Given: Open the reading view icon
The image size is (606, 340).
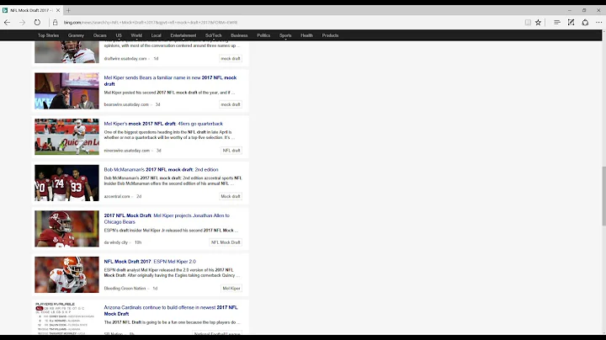Looking at the screenshot, I should [528, 23].
